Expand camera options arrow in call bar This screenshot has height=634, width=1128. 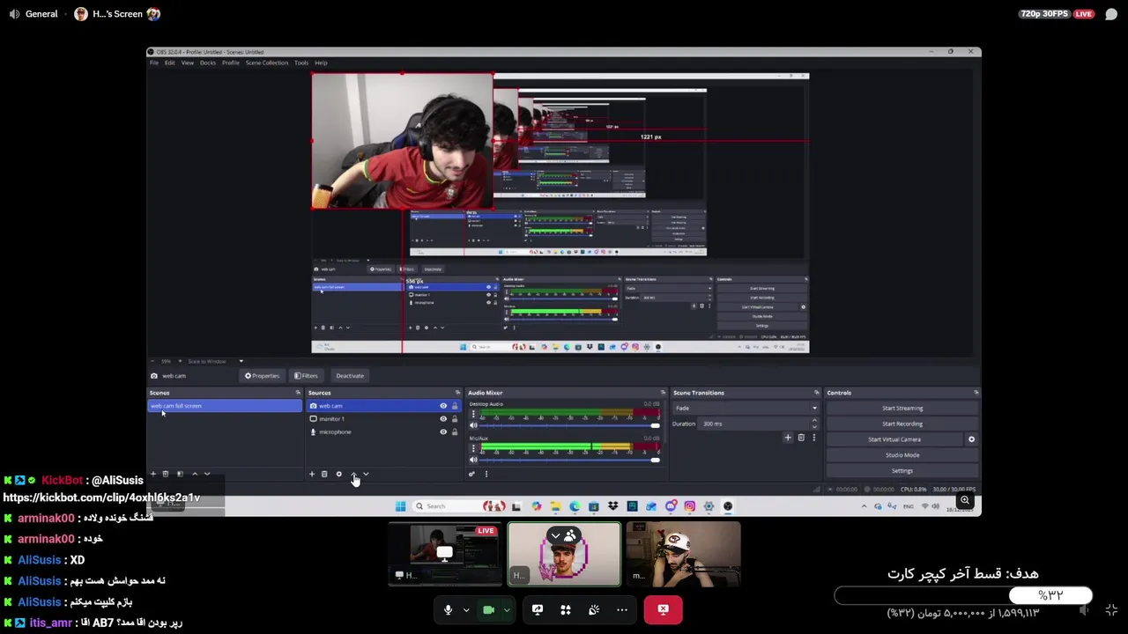click(x=507, y=609)
